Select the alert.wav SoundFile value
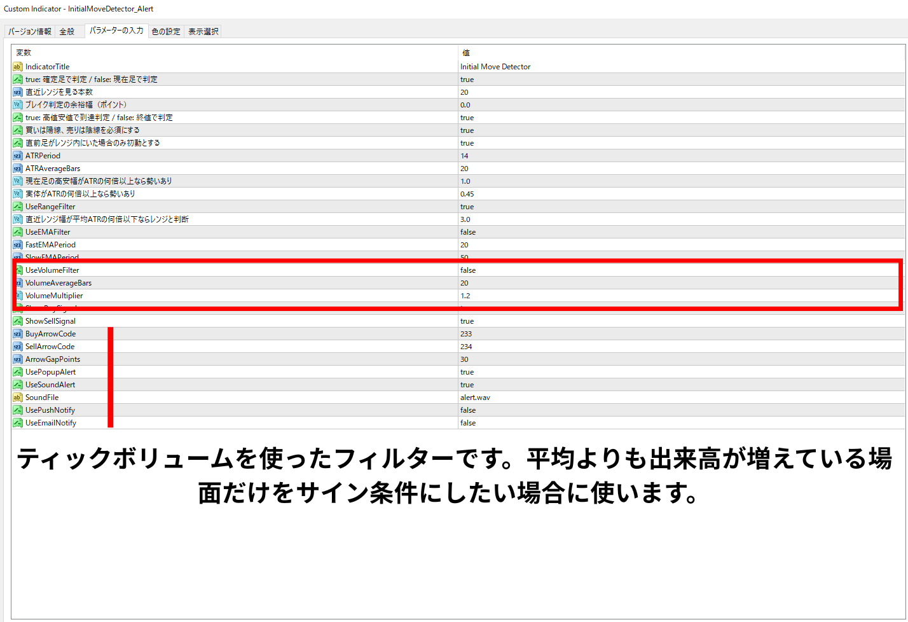 coord(475,397)
